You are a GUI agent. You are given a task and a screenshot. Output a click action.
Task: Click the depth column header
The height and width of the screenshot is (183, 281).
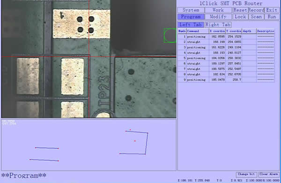249,31
